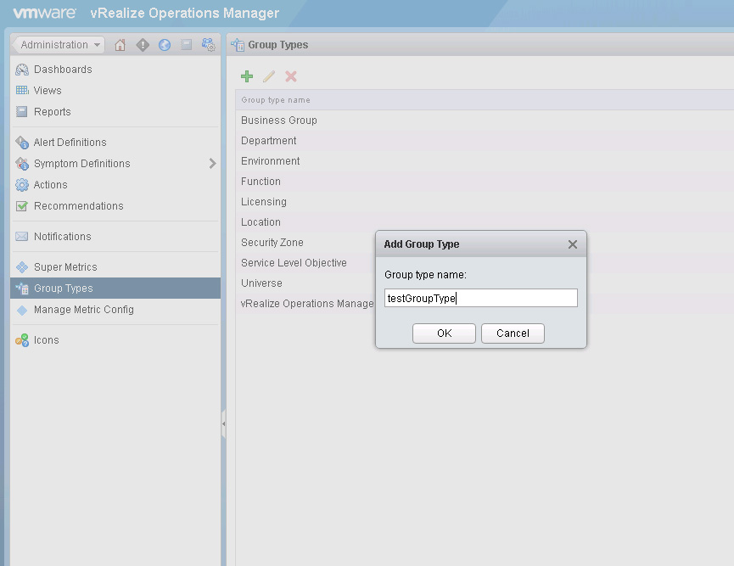This screenshot has height=566, width=734.
Task: Click the Recommendations checkmark icon
Action: point(21,206)
